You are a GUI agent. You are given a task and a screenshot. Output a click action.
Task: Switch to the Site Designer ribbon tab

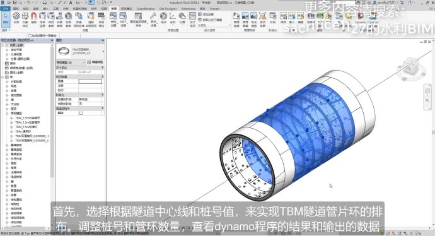[168, 9]
